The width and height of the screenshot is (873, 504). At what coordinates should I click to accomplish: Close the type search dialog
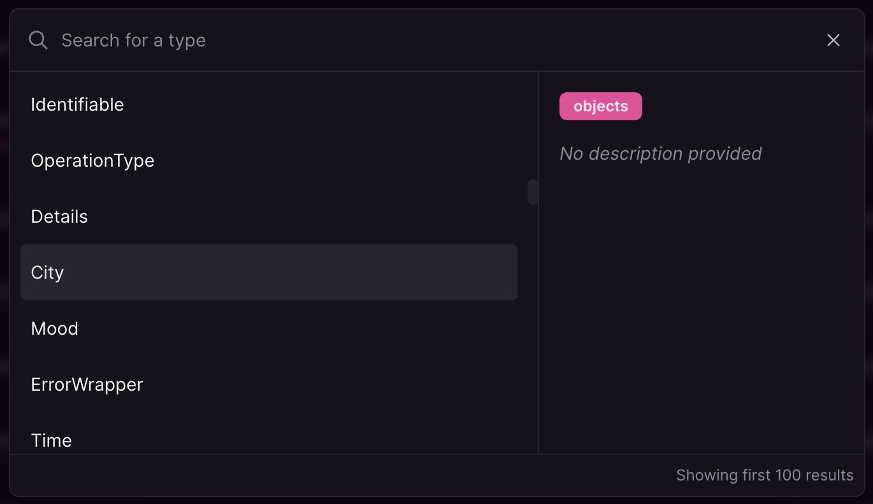(833, 40)
